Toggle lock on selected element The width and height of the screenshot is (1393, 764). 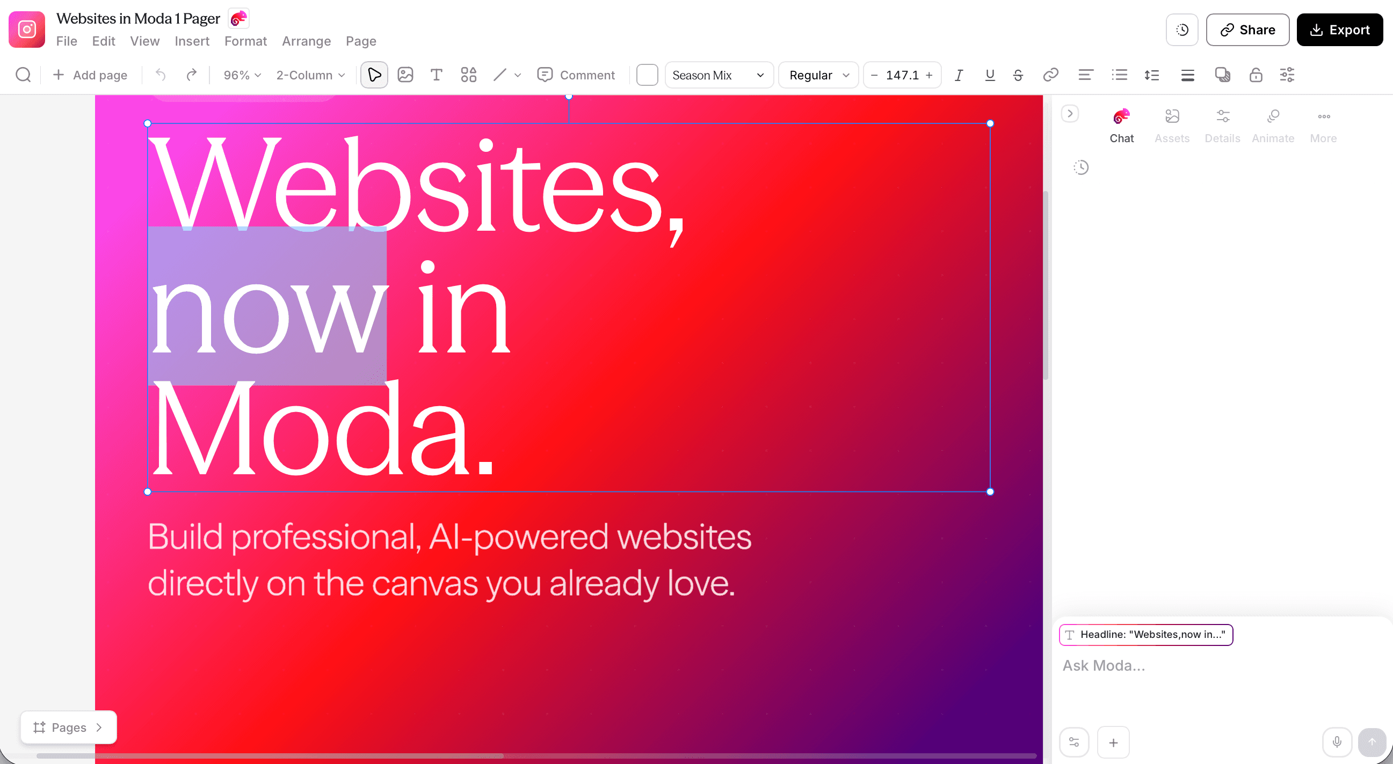[x=1256, y=75]
